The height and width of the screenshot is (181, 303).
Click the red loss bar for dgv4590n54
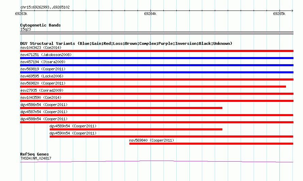tap(171, 137)
